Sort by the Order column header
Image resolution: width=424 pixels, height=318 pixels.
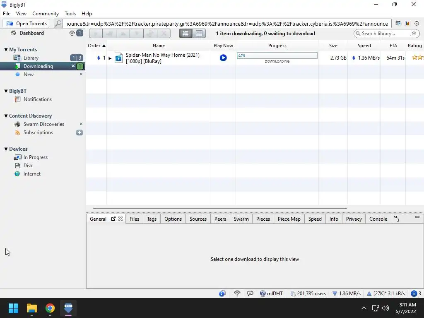pos(96,46)
